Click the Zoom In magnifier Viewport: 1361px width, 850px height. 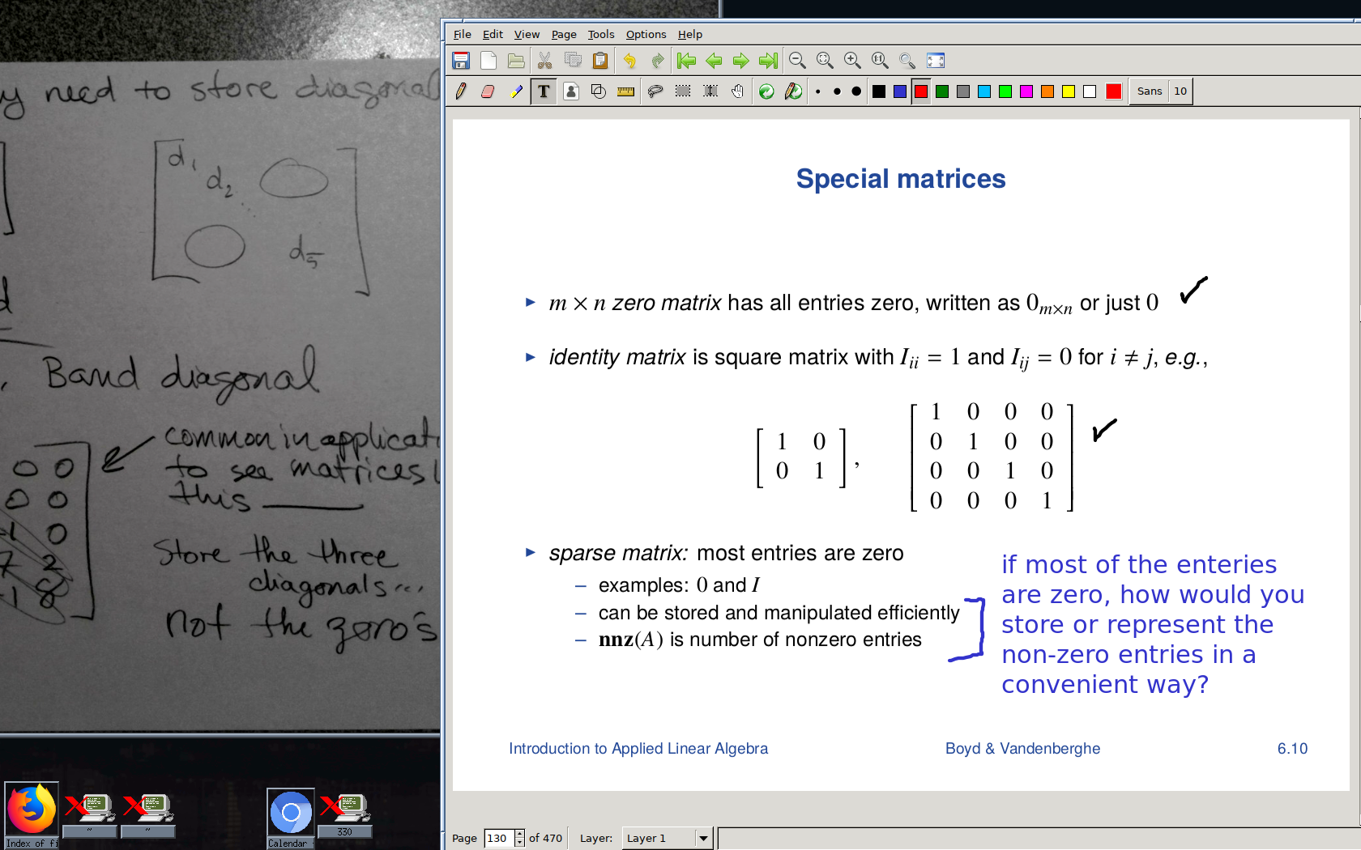(852, 61)
